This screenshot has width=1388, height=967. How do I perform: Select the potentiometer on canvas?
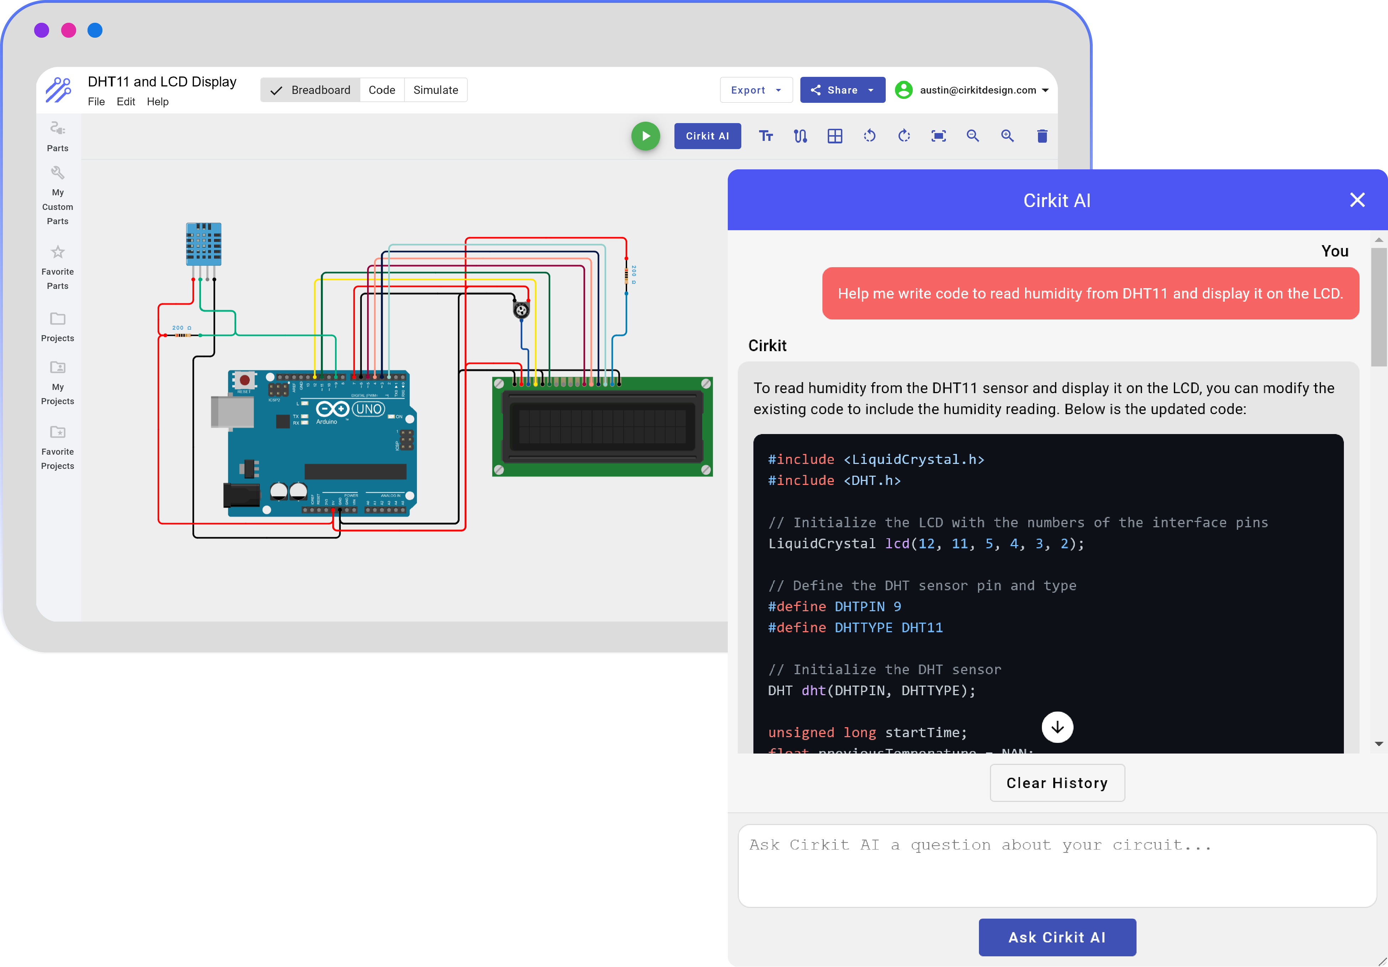[520, 310]
